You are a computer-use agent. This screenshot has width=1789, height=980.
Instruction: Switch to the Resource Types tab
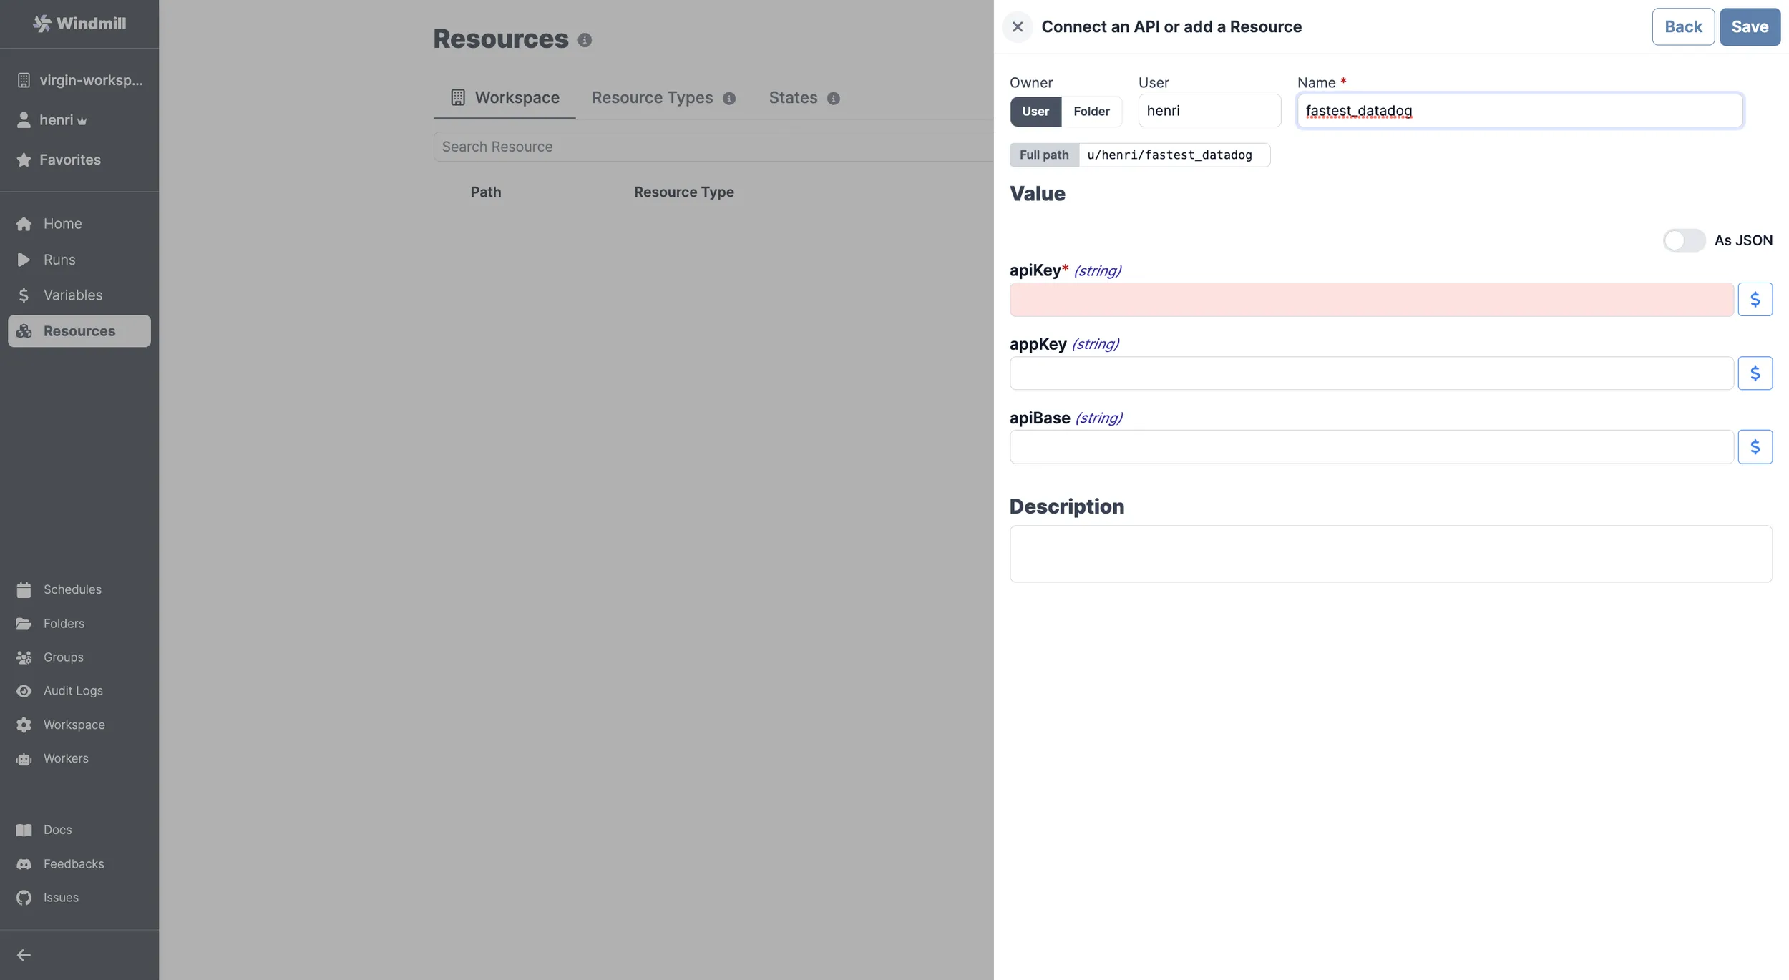(650, 97)
